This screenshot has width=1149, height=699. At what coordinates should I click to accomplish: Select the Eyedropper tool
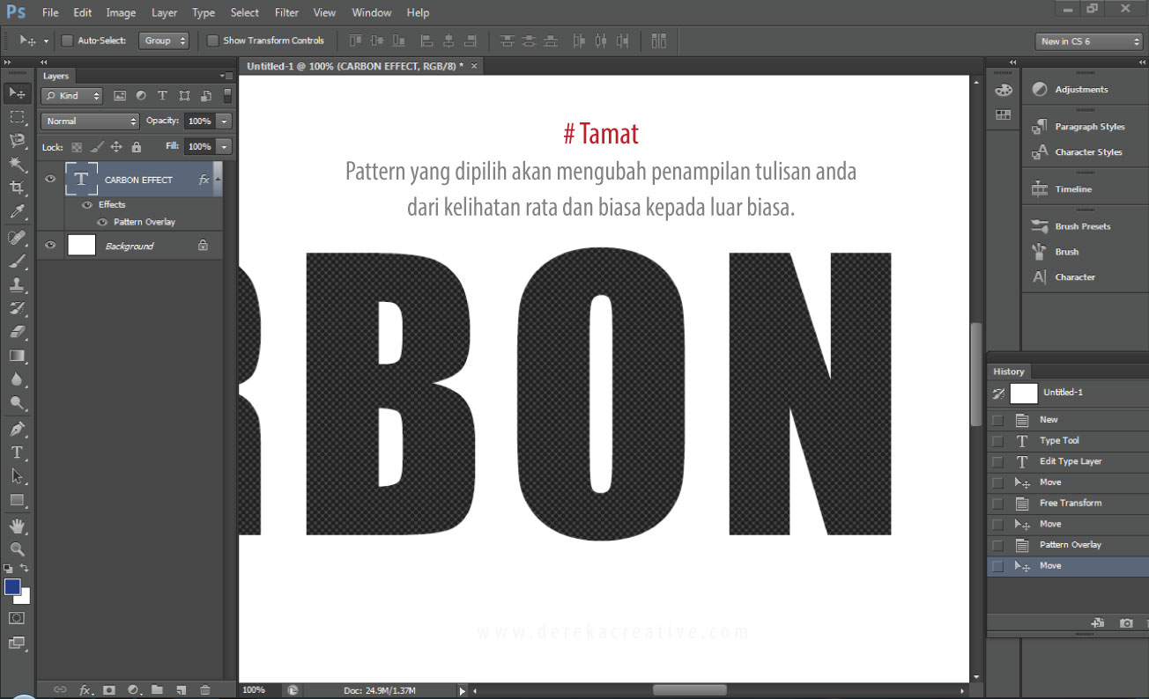(17, 211)
